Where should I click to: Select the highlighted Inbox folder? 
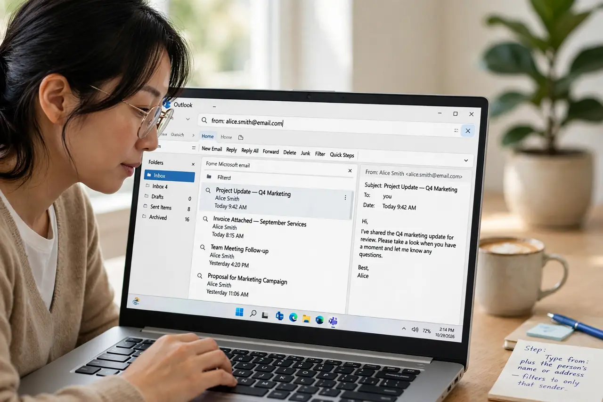(170, 176)
